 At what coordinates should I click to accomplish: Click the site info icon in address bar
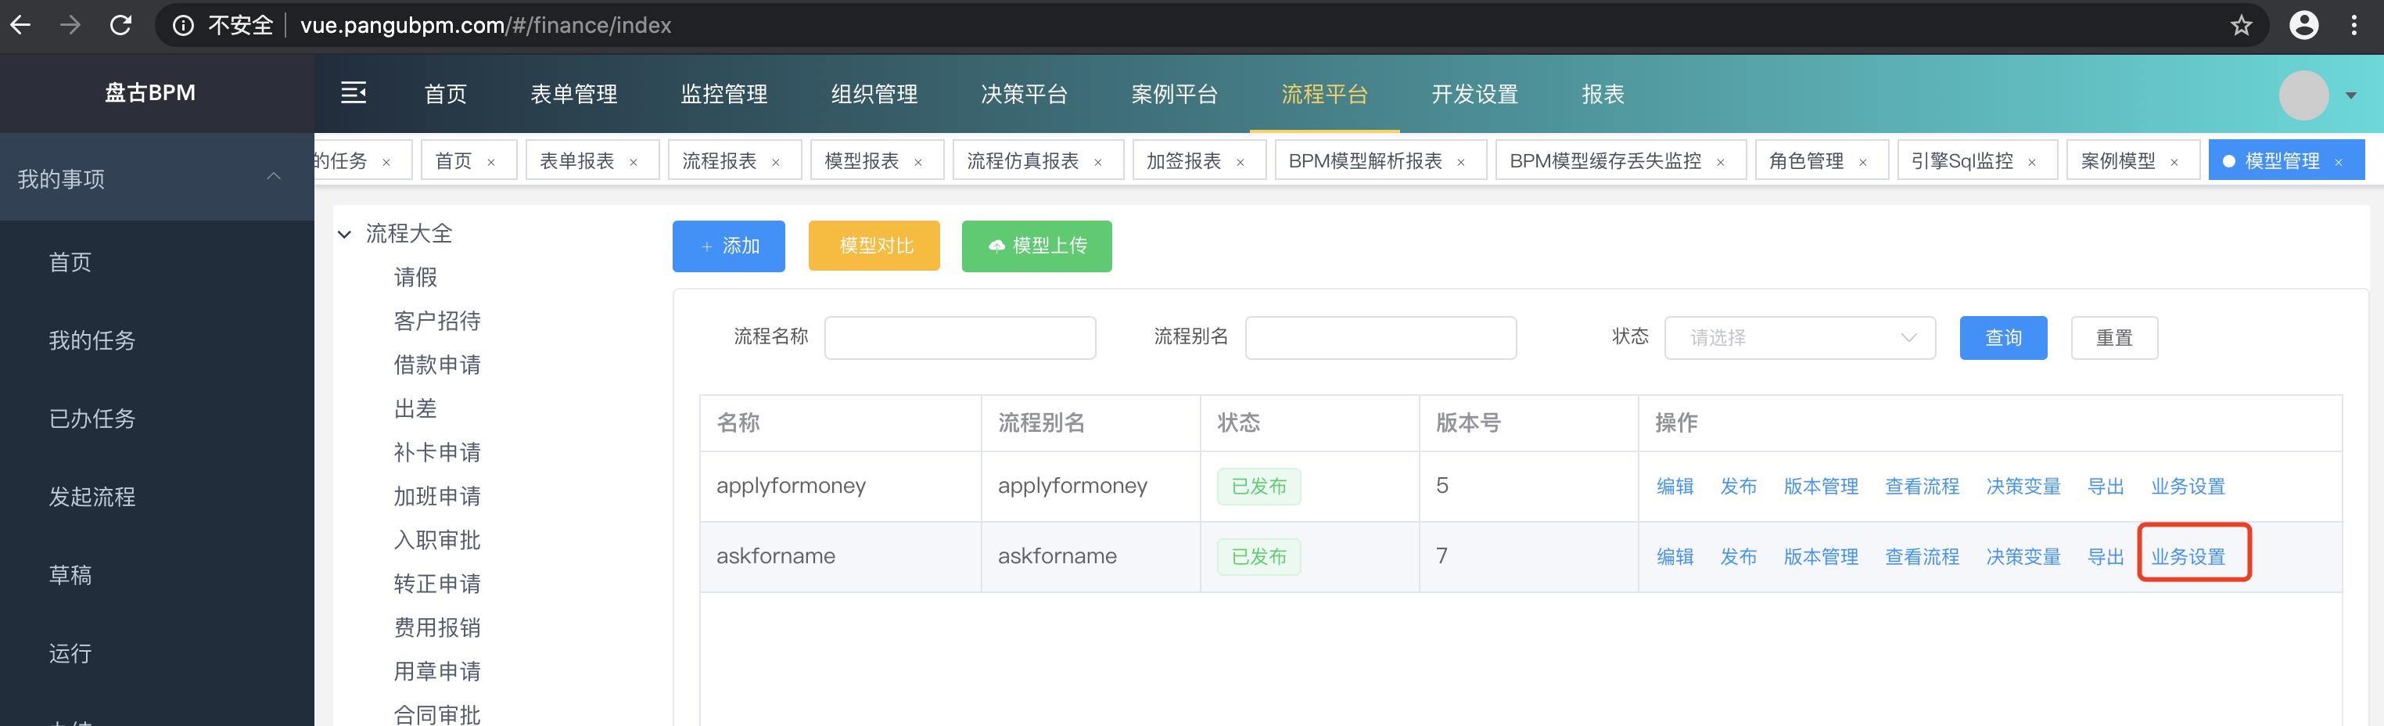pyautogui.click(x=183, y=25)
